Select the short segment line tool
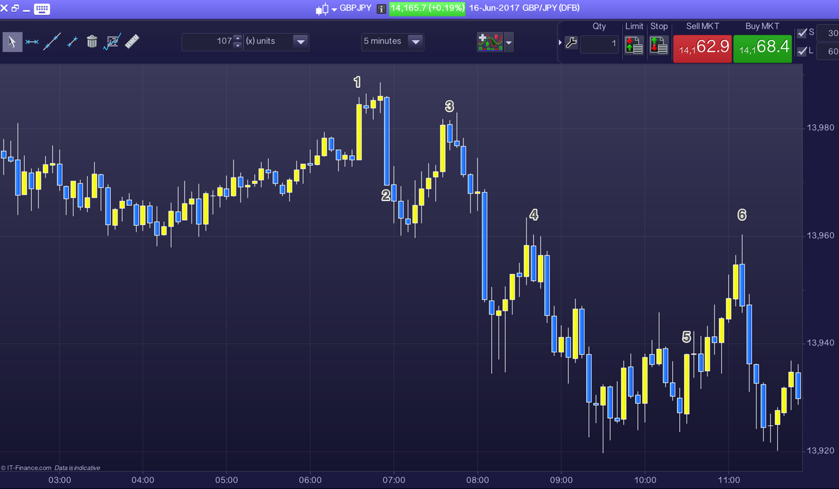 [72, 42]
